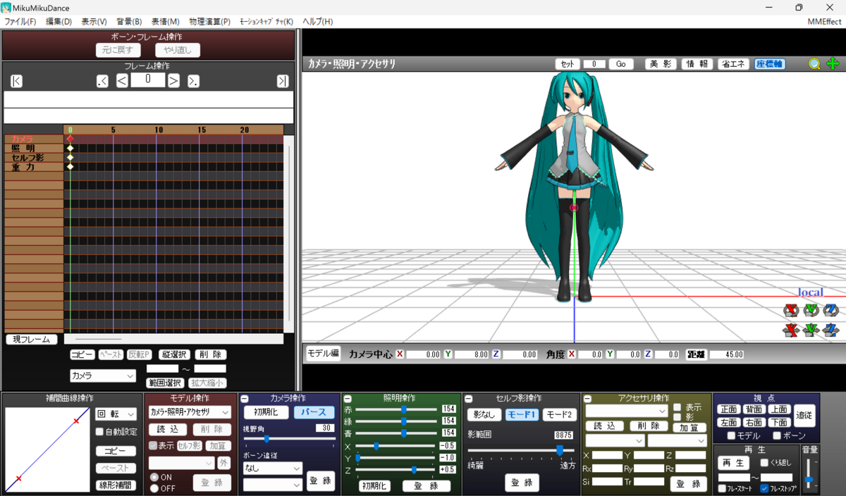Open the 編集(D) menu
Viewport: 846px width, 496px height.
point(59,22)
